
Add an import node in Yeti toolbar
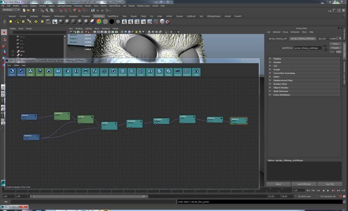pyautogui.click(x=12, y=72)
